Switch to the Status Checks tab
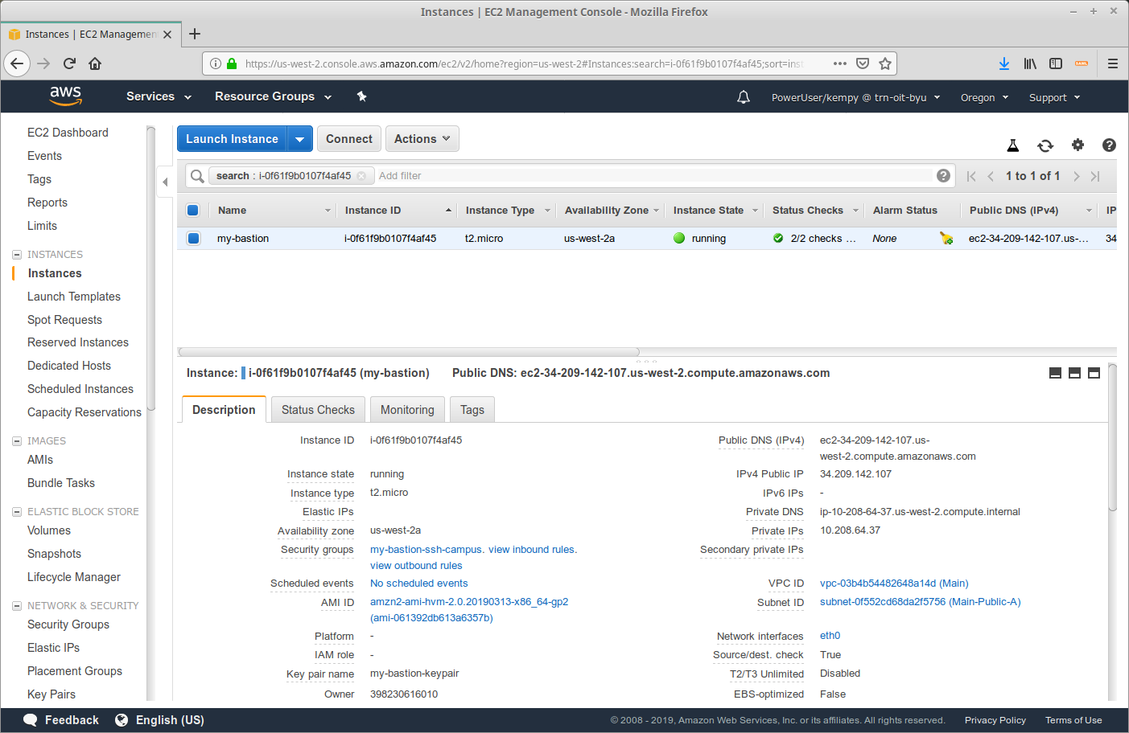This screenshot has width=1129, height=733. click(x=318, y=410)
